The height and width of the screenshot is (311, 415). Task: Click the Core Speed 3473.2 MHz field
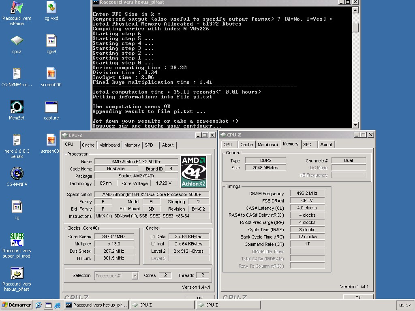[114, 236]
